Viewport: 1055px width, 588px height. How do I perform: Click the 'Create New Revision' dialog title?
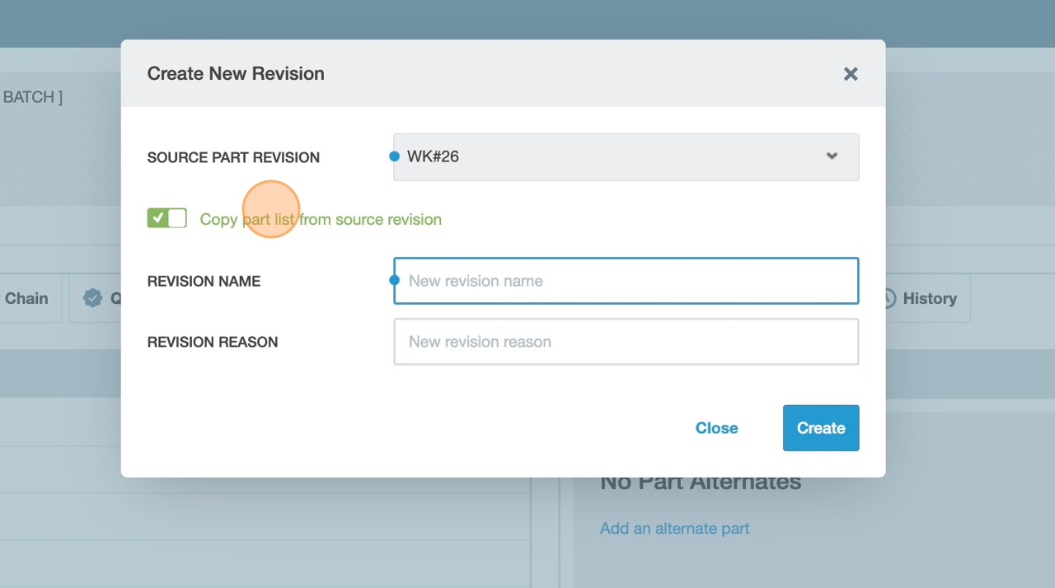(x=236, y=73)
